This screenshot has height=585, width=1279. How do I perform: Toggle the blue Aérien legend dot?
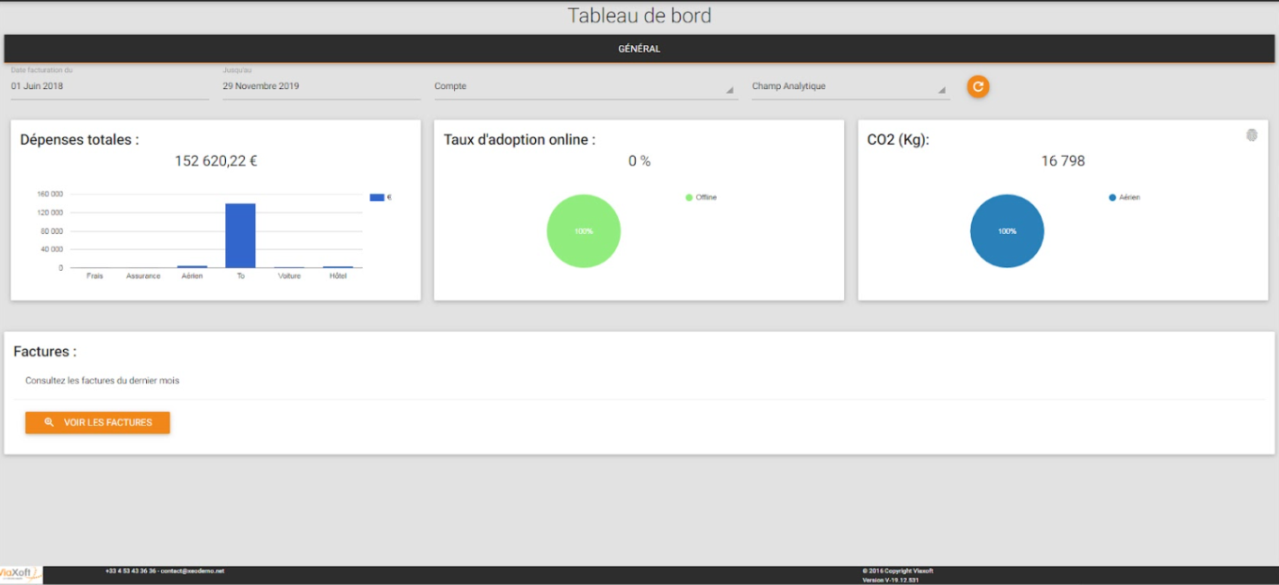1112,197
